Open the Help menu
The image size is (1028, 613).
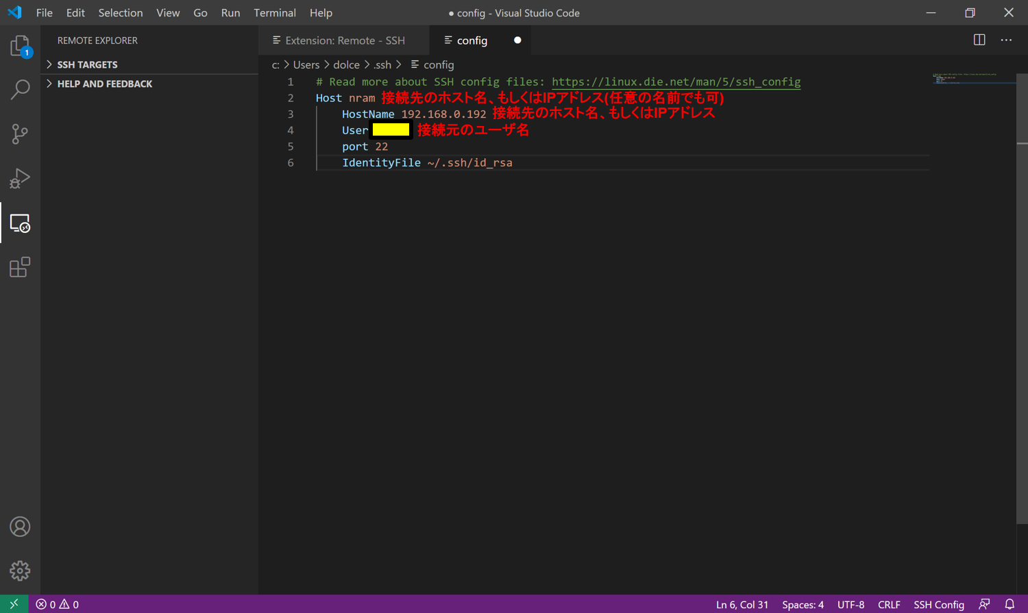[321, 12]
